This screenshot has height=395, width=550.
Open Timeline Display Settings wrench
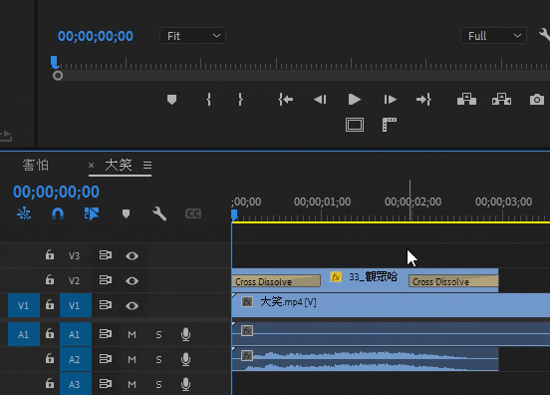[x=159, y=213]
